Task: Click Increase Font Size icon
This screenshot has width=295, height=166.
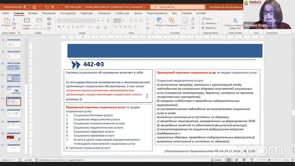Action: tap(98, 20)
